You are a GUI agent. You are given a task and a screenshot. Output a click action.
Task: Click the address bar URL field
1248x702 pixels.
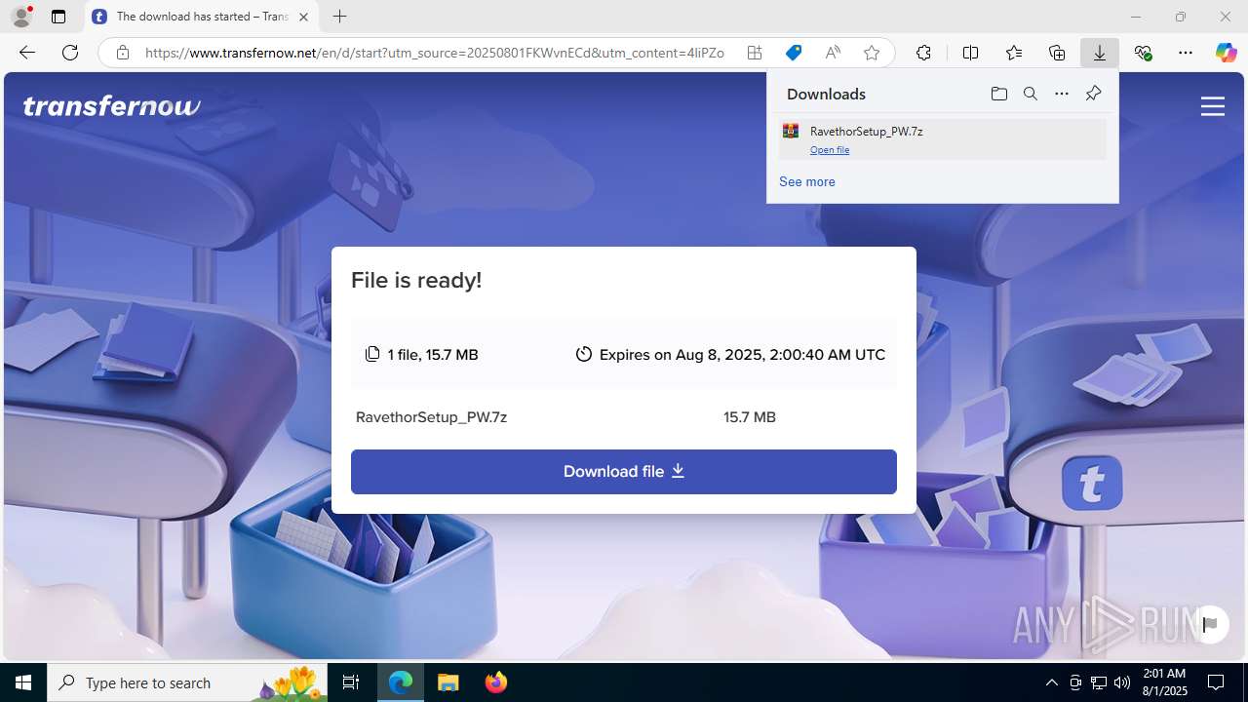434,53
